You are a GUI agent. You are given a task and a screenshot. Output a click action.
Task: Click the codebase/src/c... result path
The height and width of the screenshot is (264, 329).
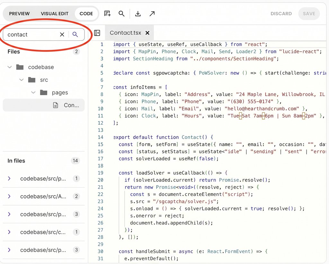43,232
